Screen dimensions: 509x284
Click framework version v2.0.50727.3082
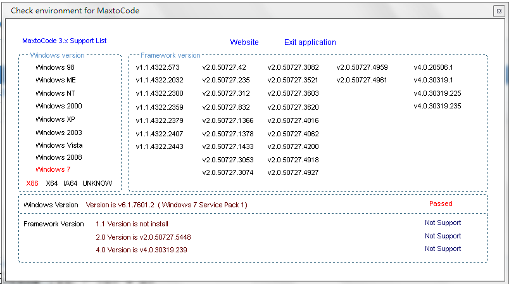(293, 67)
